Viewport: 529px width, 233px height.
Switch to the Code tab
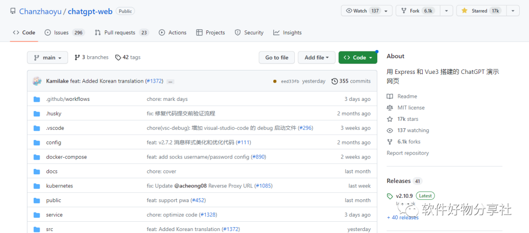(x=24, y=33)
